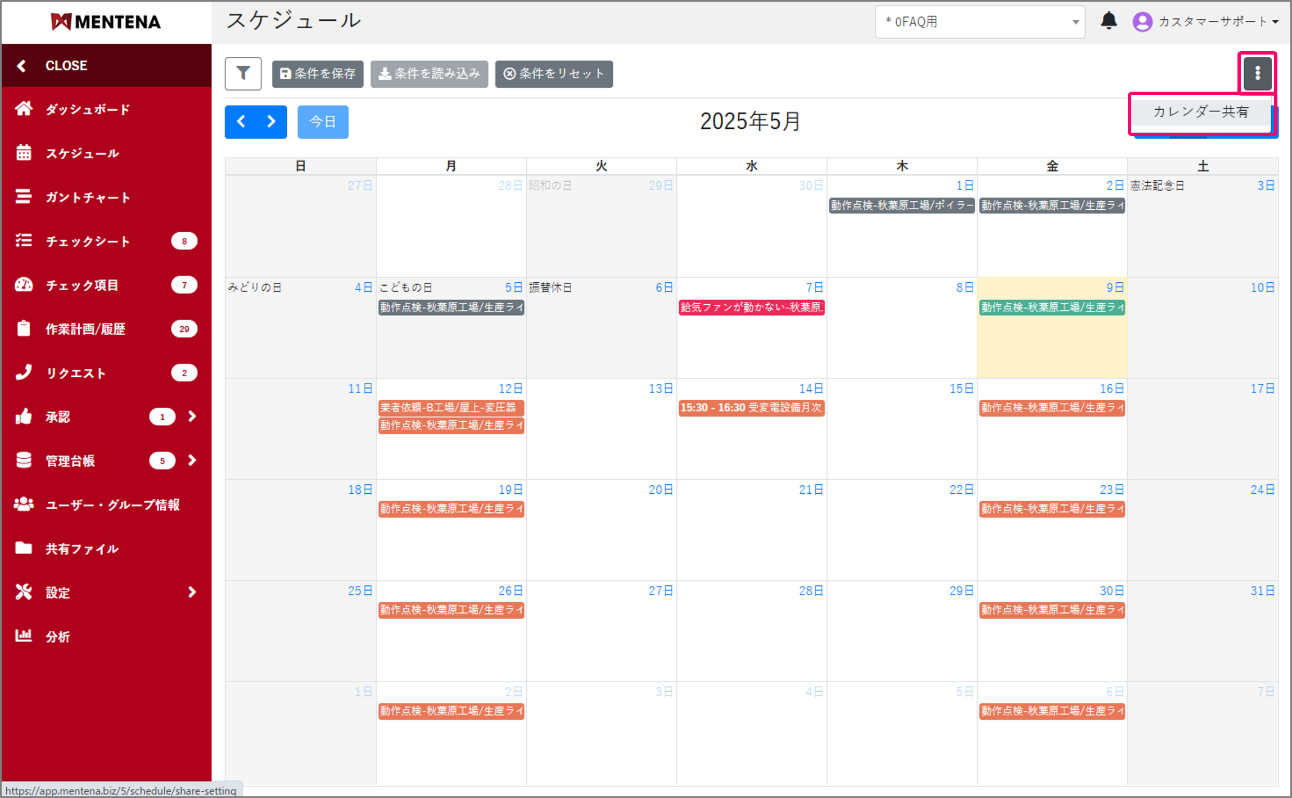Open the Analysis chart icon item
1292x798 pixels.
pyautogui.click(x=24, y=636)
